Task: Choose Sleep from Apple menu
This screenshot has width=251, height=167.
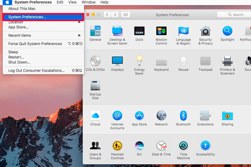Action: coord(43,52)
